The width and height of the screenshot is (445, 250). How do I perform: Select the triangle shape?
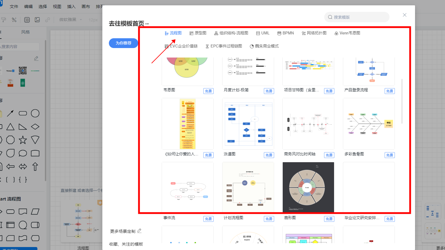pyautogui.click(x=10, y=127)
